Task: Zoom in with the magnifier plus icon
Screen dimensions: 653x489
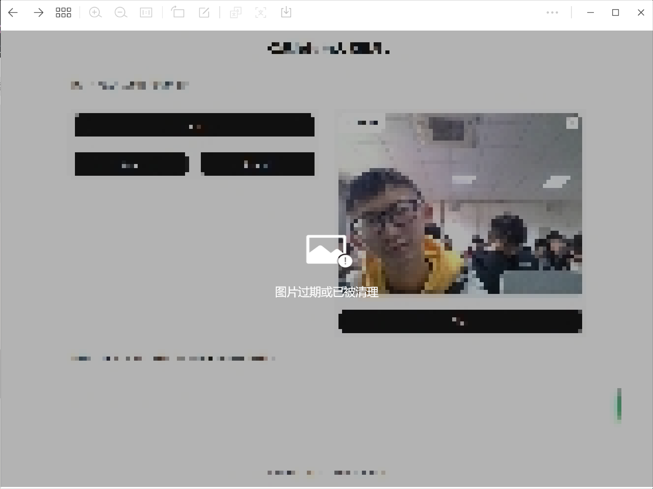Action: pos(95,13)
